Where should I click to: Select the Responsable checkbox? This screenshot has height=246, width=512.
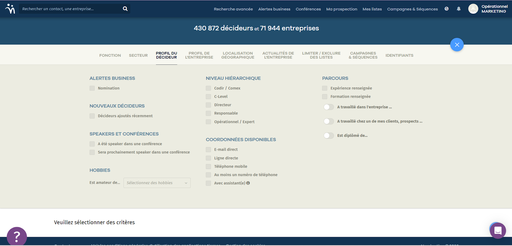[x=208, y=113]
